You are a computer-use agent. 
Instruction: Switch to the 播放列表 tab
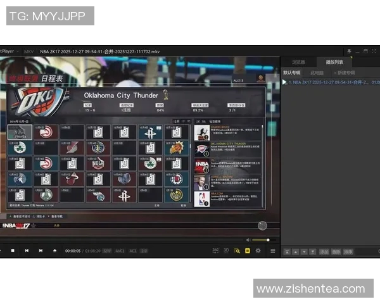[x=334, y=62]
